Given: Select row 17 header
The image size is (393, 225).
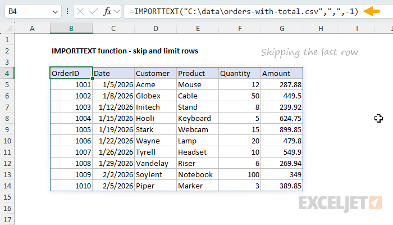Looking at the screenshot, I should 7,220.
